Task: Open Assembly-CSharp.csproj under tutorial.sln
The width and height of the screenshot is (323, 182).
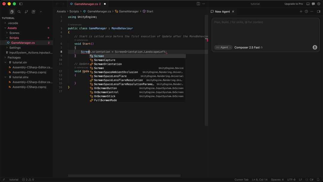Action: pyautogui.click(x=26, y=72)
